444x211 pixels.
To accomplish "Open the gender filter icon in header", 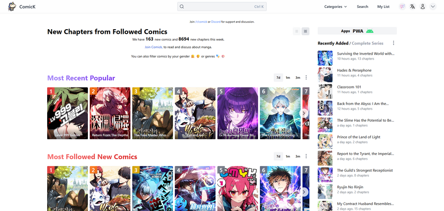I will (x=402, y=6).
